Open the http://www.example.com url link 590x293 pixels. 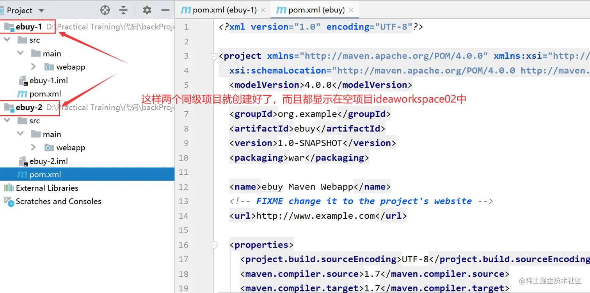315,216
